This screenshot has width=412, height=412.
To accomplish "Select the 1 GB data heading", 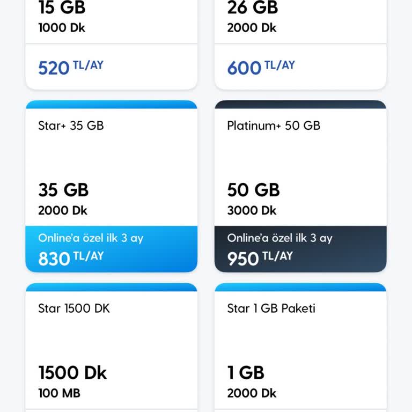I will pos(246,372).
